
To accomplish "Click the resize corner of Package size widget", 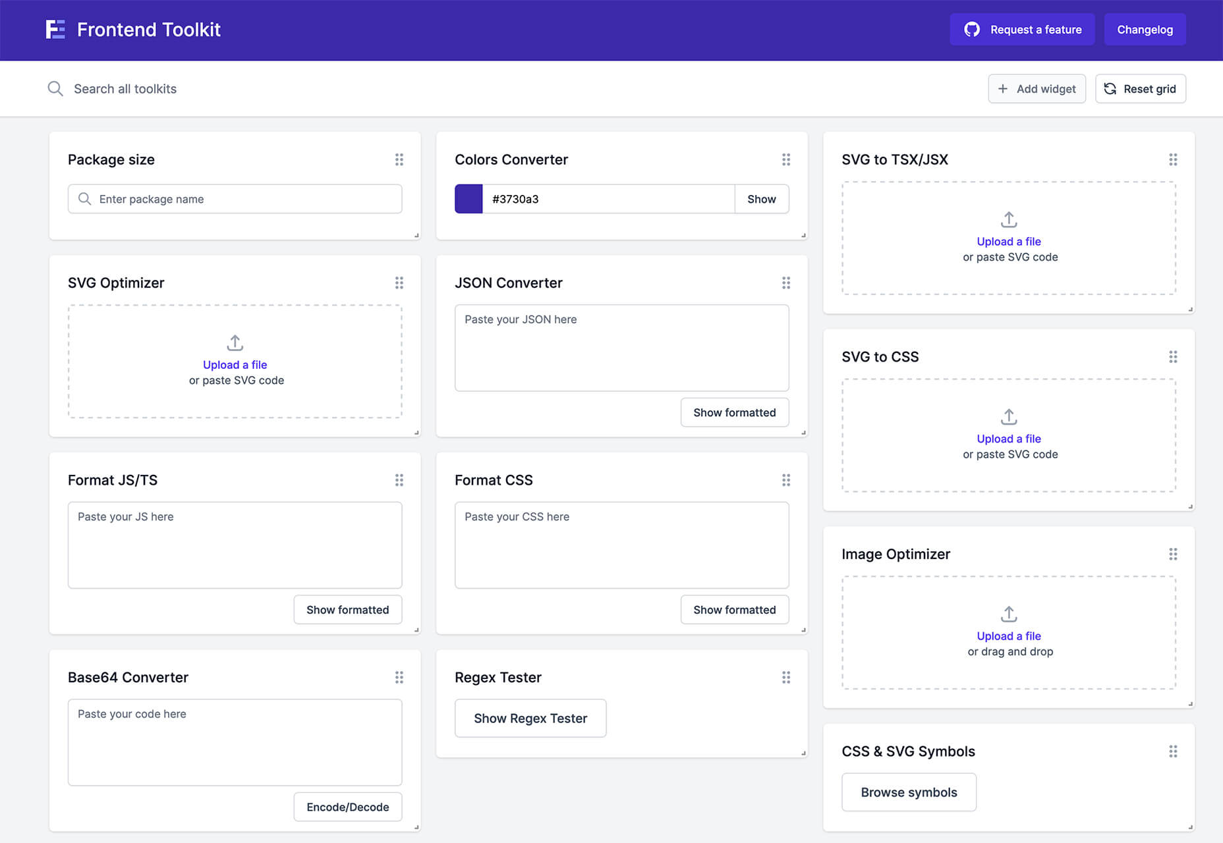I will click(x=416, y=235).
